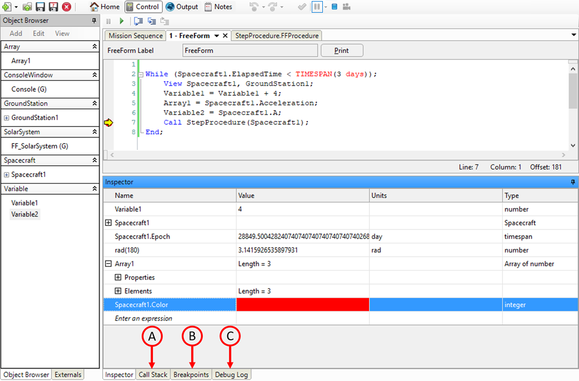Check syntax using the checkmark icon

pyautogui.click(x=302, y=7)
